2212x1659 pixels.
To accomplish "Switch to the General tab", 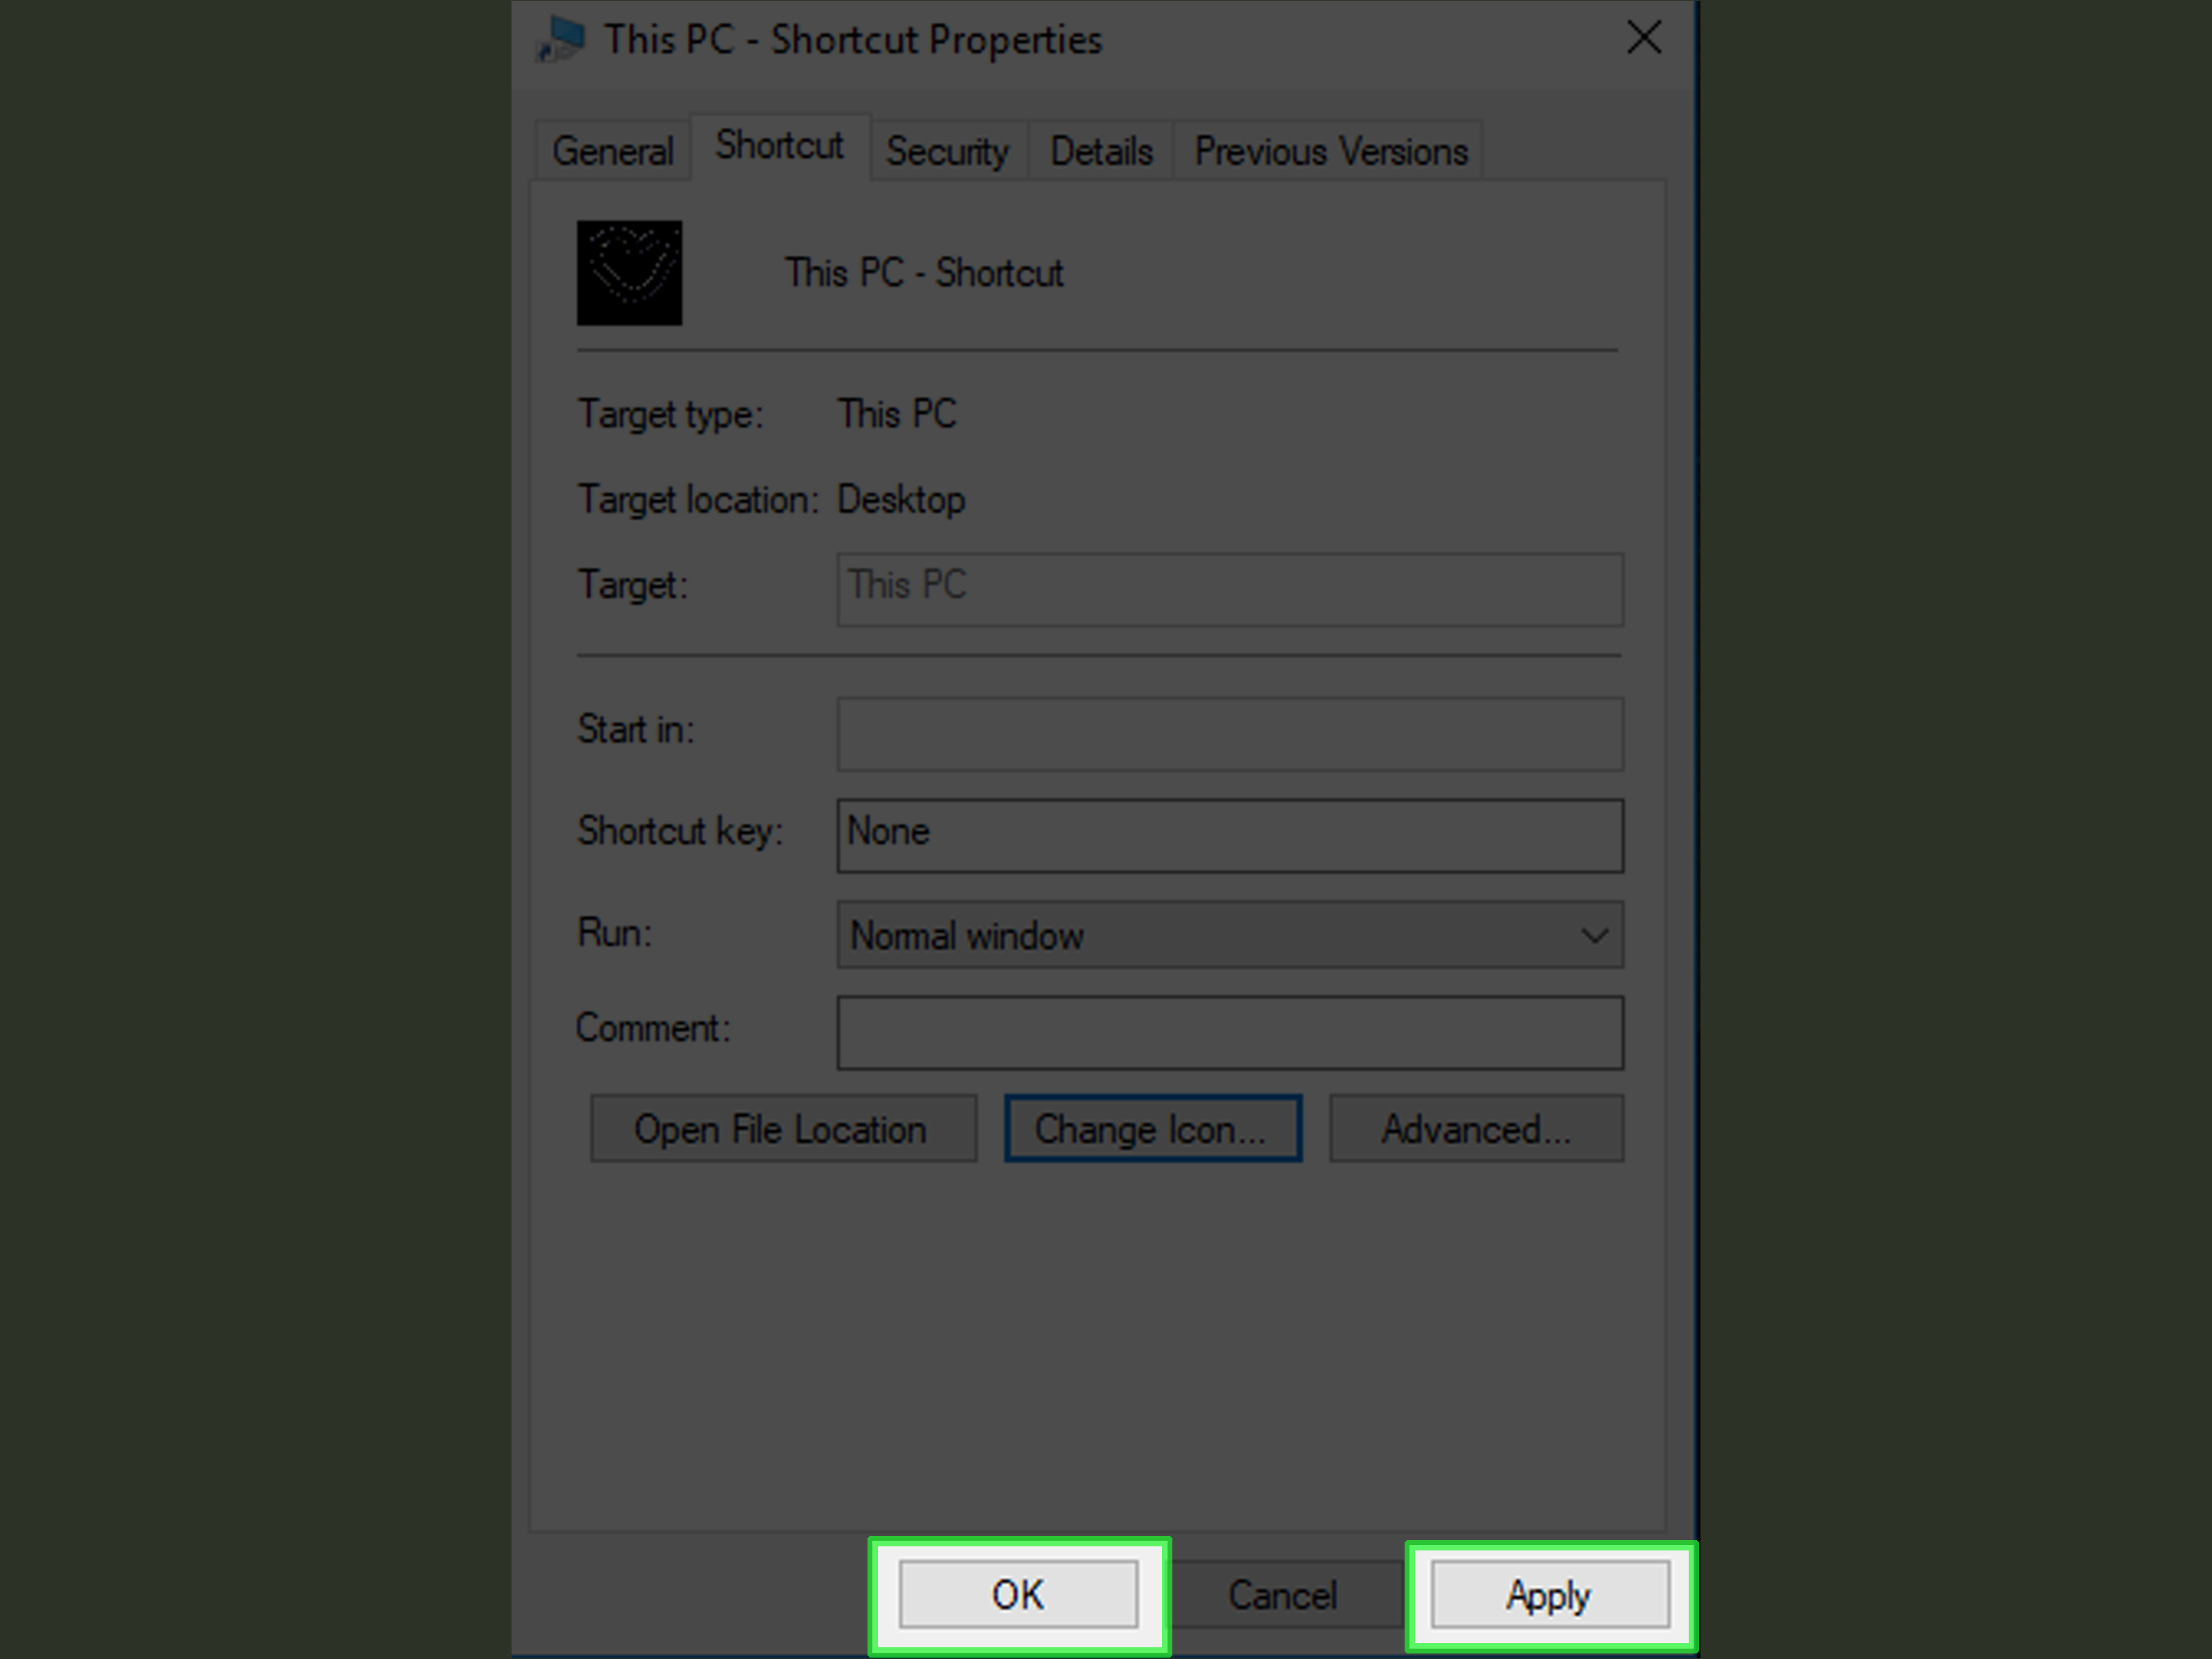I will tap(612, 150).
